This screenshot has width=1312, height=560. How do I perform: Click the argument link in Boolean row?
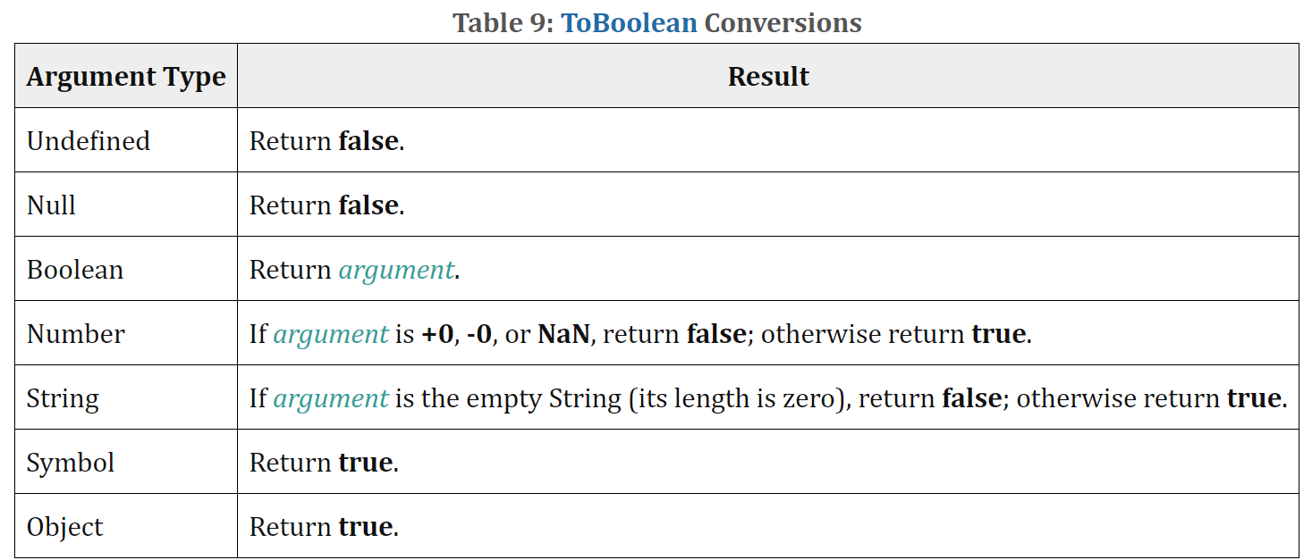point(396,270)
